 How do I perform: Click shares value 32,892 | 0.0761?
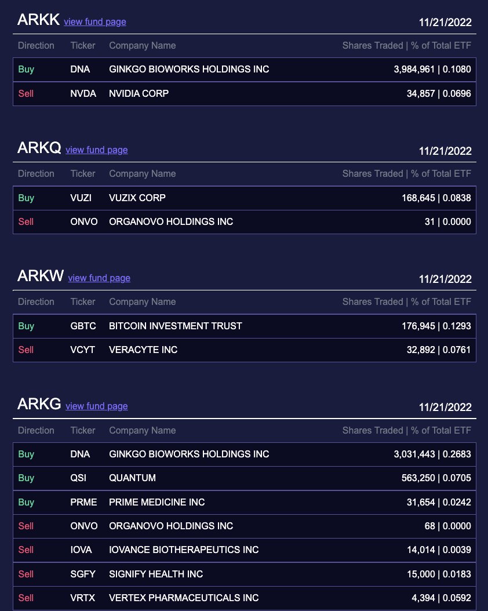click(x=439, y=350)
